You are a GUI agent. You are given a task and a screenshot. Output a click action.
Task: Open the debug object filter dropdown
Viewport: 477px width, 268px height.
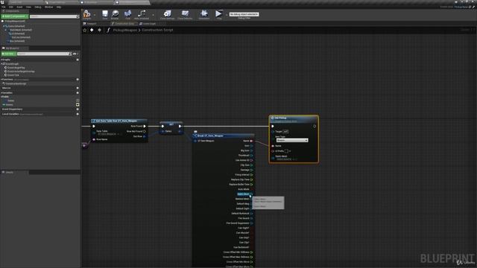coord(244,14)
